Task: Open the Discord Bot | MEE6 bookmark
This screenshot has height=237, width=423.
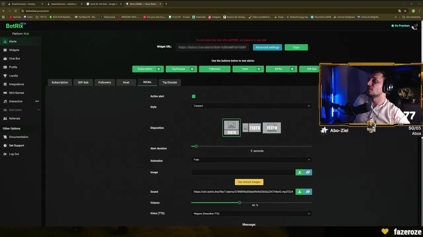Action: 321,17
